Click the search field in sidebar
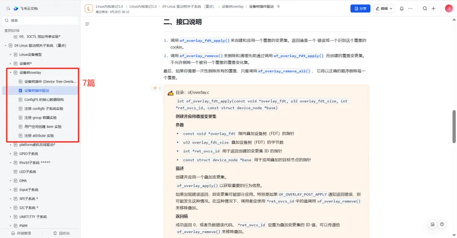457x238 pixels. (40, 20)
